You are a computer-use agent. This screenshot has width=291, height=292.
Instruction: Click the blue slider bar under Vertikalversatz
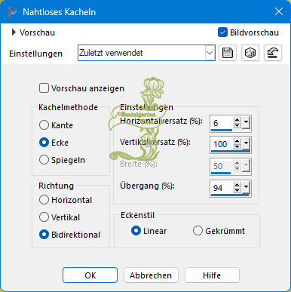coord(231,152)
